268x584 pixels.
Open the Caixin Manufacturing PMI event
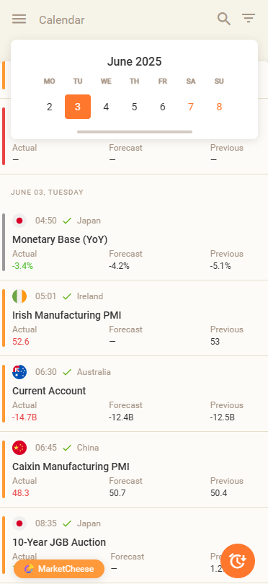[x=134, y=469]
